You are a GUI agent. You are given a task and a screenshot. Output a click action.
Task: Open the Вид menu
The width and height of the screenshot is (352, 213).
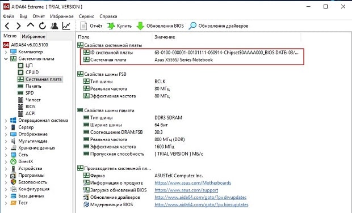(x=23, y=16)
